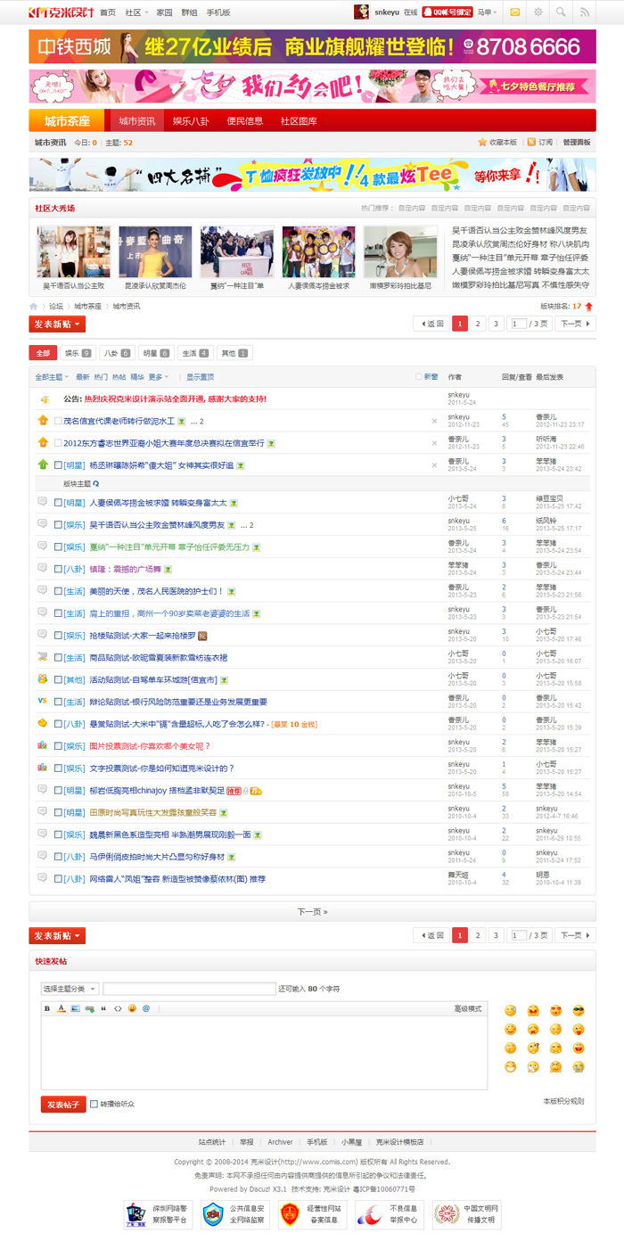Tick checkbox for 2012东方睿志世界亚裔小姐大赛 thread
624x1241 pixels.
coord(58,442)
